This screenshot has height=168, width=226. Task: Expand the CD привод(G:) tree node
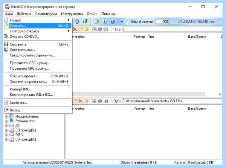pos(6,139)
